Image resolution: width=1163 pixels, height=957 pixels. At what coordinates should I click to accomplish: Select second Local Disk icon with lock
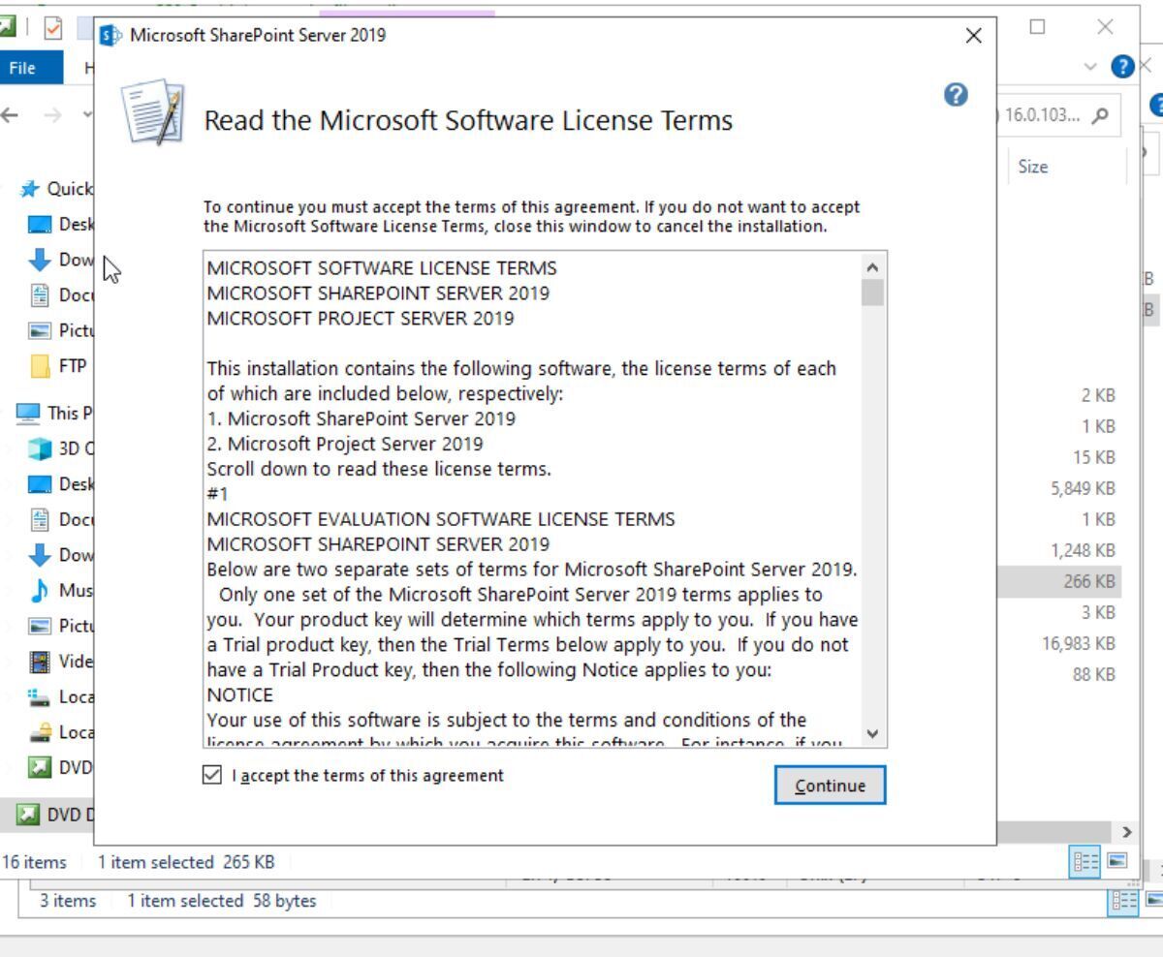coord(40,732)
